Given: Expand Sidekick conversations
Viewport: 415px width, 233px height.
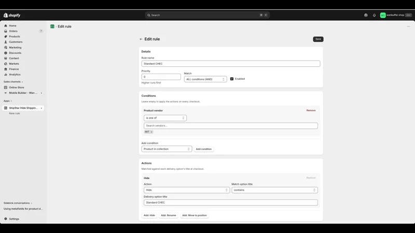Looking at the screenshot, I should (x=18, y=203).
